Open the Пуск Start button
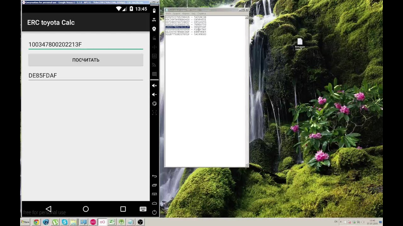Screen dimensions: 403x226 pos(25,222)
